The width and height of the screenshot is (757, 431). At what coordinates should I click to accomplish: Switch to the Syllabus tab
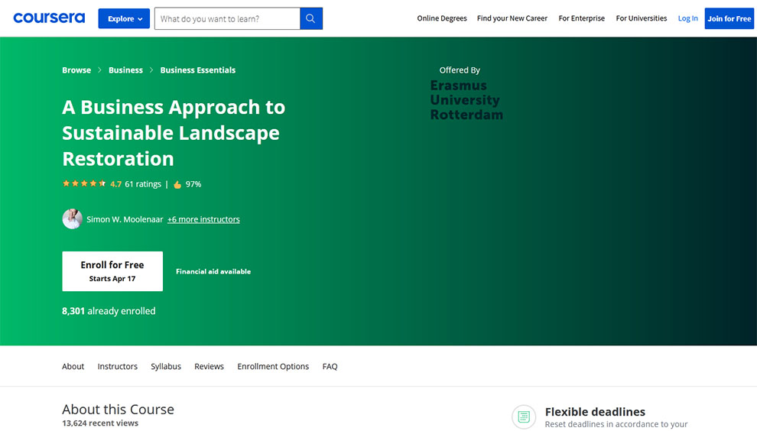(166, 366)
